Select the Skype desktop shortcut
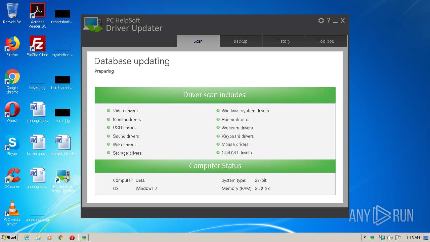430x242 pixels. 12,145
